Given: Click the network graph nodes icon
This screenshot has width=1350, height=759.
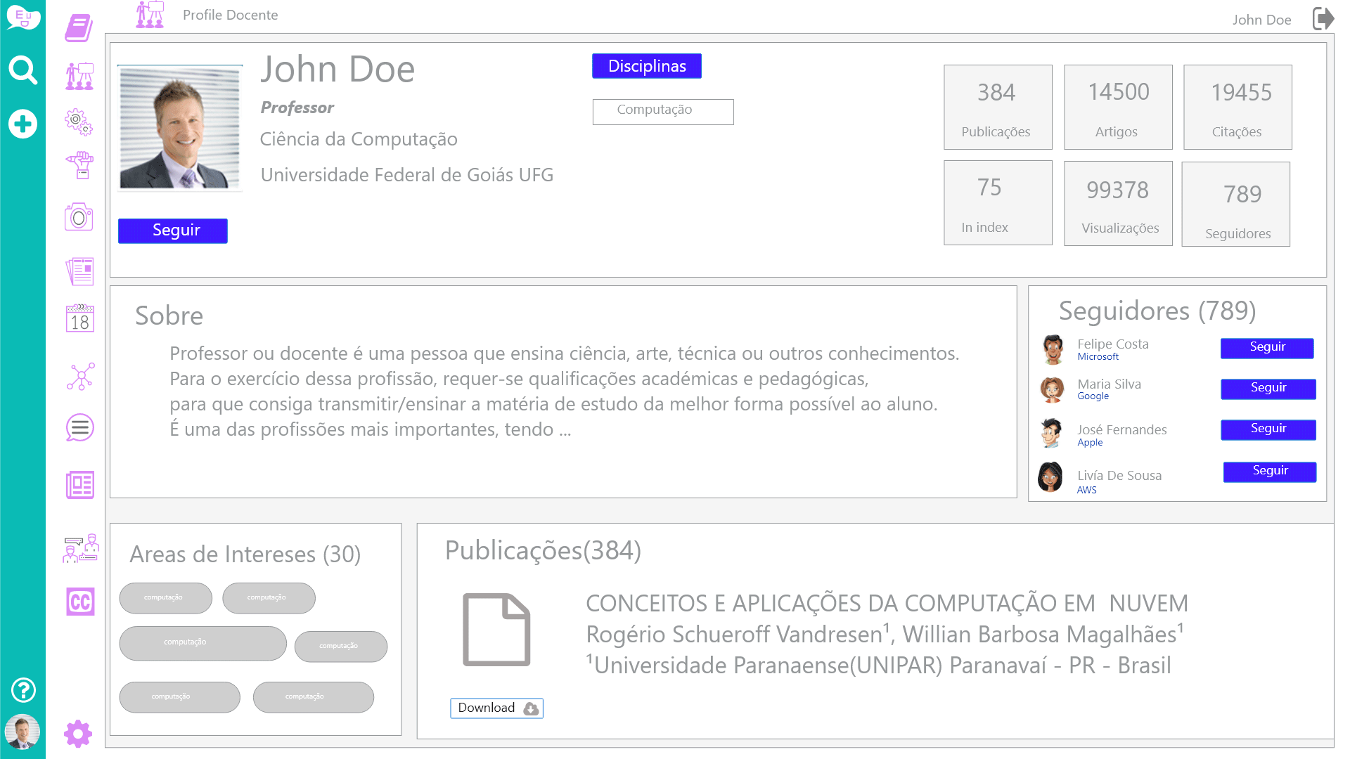Looking at the screenshot, I should (80, 376).
